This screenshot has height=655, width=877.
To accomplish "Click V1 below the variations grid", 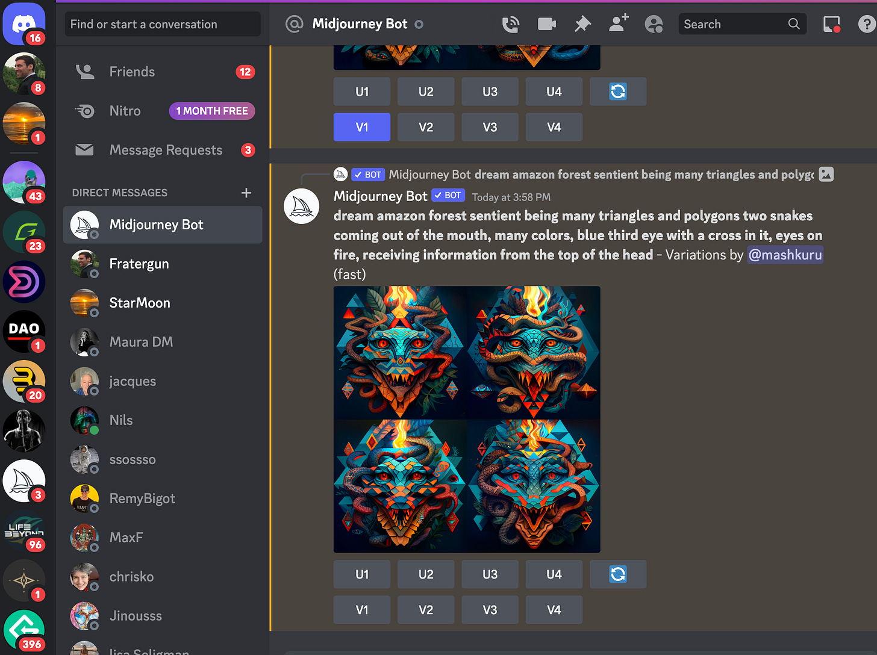I will click(362, 610).
